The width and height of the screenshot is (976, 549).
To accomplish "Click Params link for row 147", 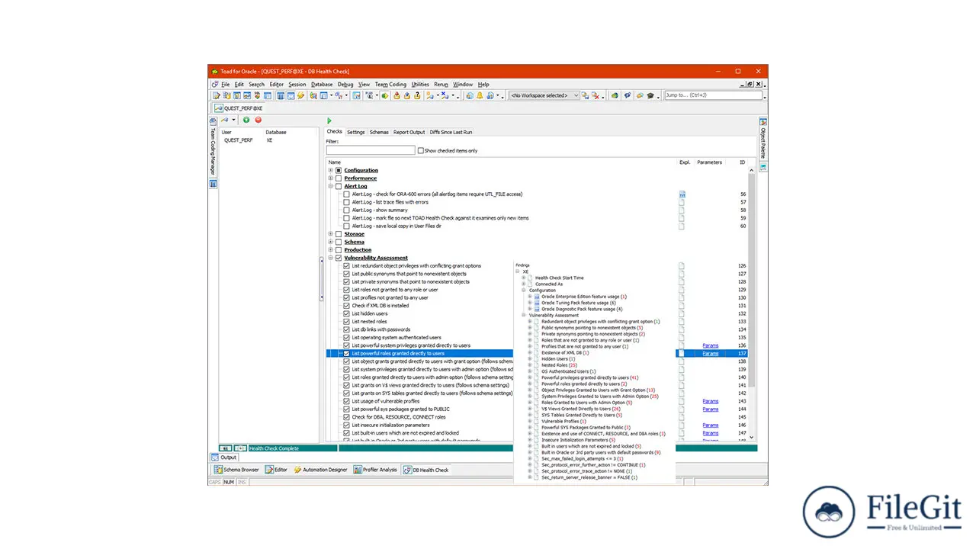I will point(711,433).
